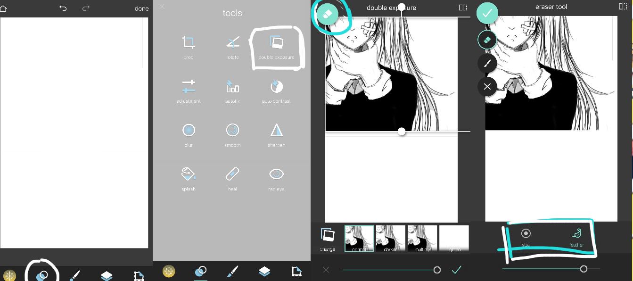Apply the autofix tool
Viewport: 633px width, 281px height.
point(232,91)
